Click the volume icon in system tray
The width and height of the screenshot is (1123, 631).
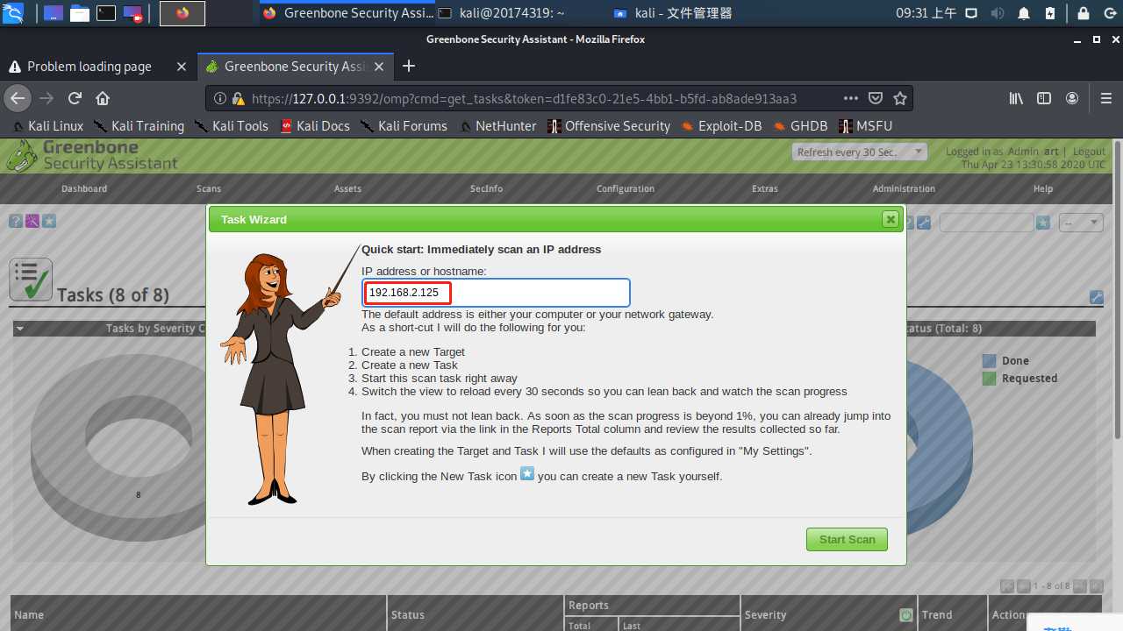click(998, 13)
